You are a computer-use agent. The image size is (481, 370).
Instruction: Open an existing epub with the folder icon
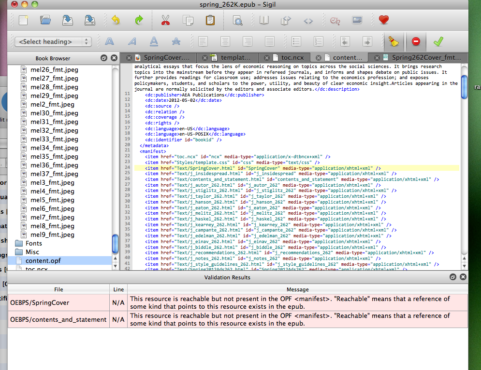coord(45,20)
